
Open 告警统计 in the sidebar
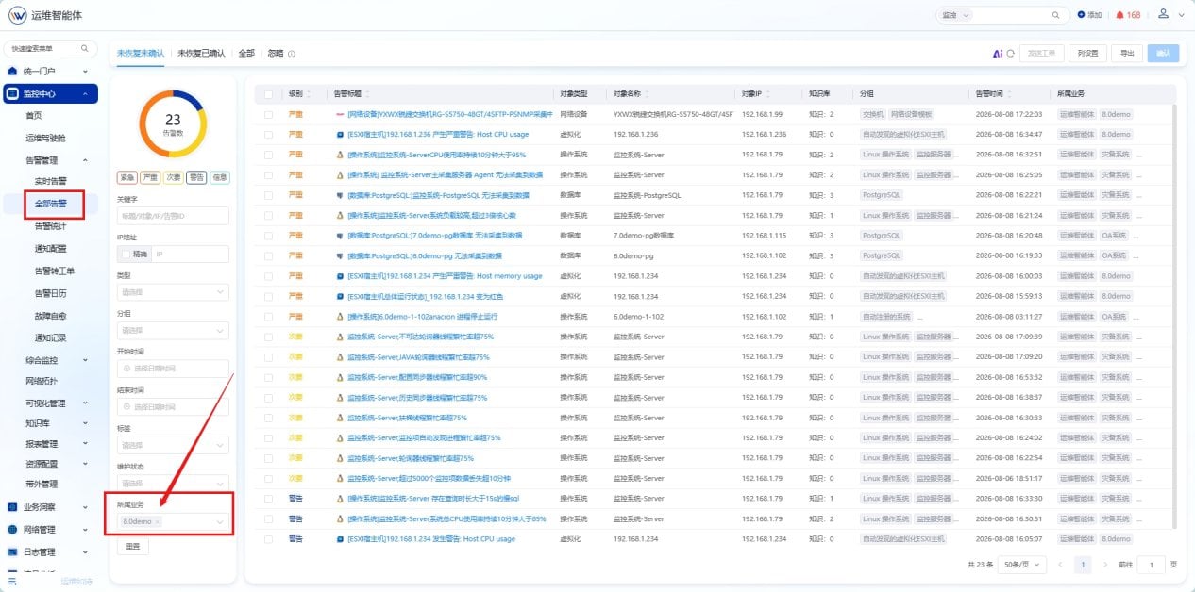coord(51,226)
